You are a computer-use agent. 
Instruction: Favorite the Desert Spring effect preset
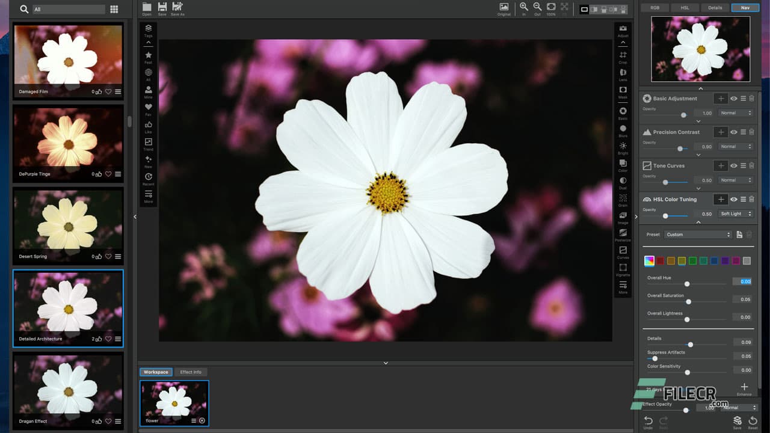pyautogui.click(x=108, y=256)
